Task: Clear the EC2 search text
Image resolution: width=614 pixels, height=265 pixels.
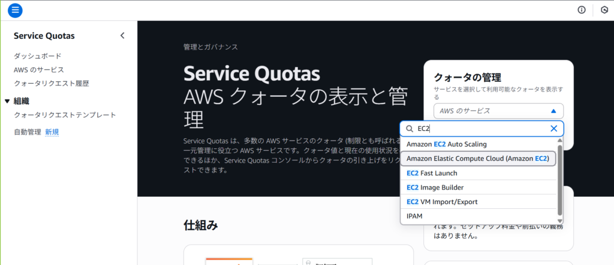Action: (x=553, y=129)
